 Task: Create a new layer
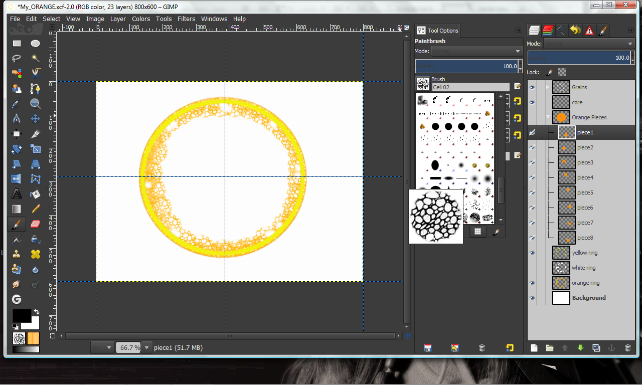coord(534,348)
